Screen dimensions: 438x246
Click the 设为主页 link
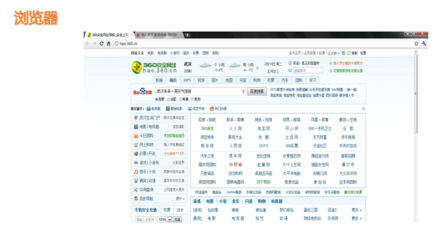(x=295, y=53)
